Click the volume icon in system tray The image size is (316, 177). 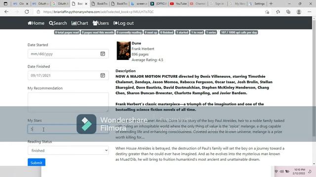pos(282,172)
